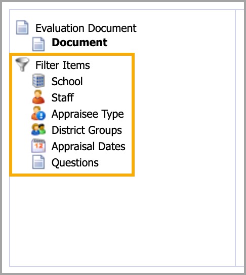Select the Evaluation Document label
The width and height of the screenshot is (246, 275).
click(x=86, y=28)
